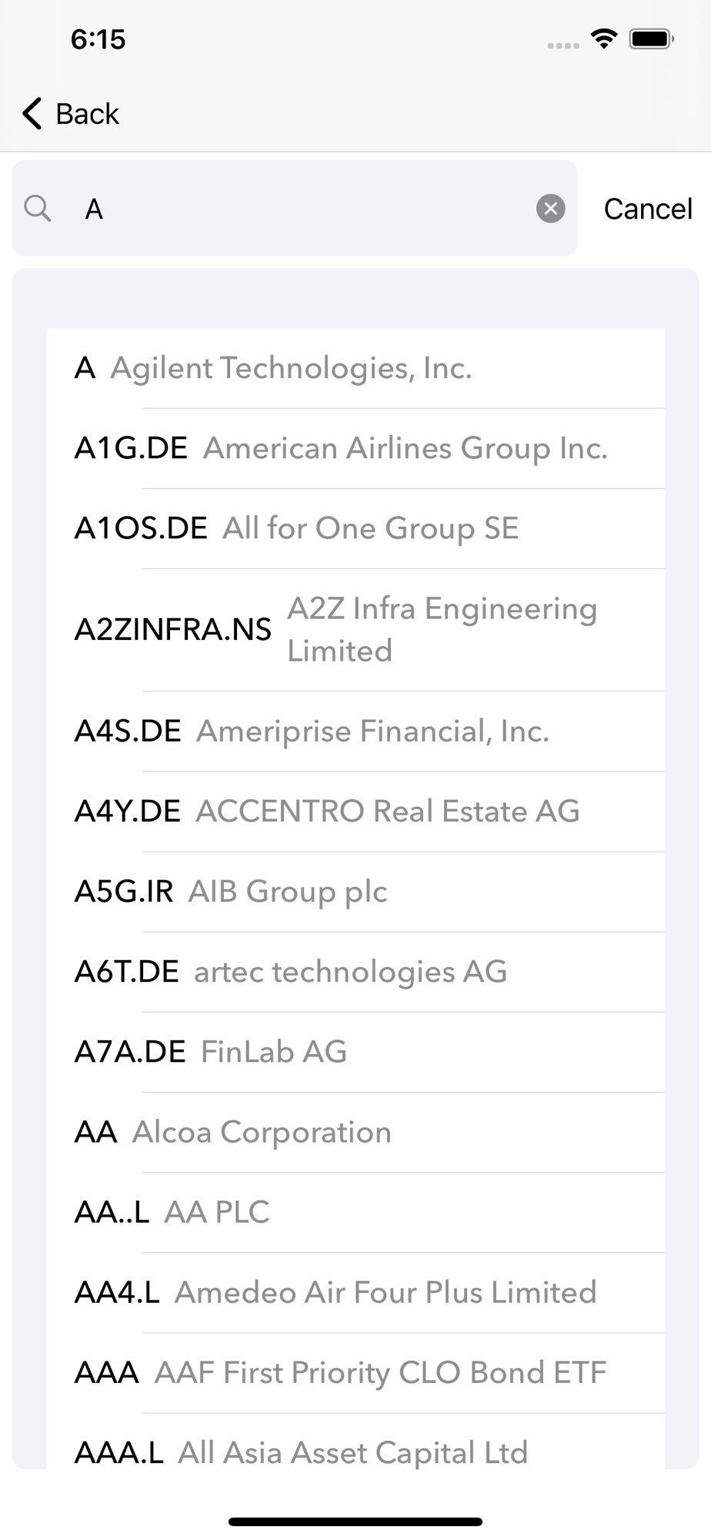The width and height of the screenshot is (711, 1540).
Task: Tap the battery status icon
Action: point(652,38)
